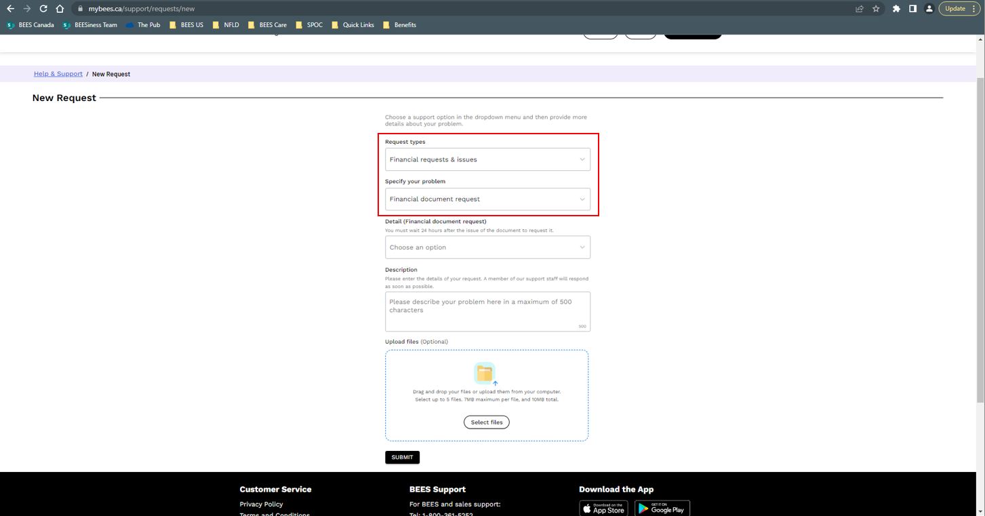
Task: Click the Privacy Policy footer link
Action: (x=261, y=504)
